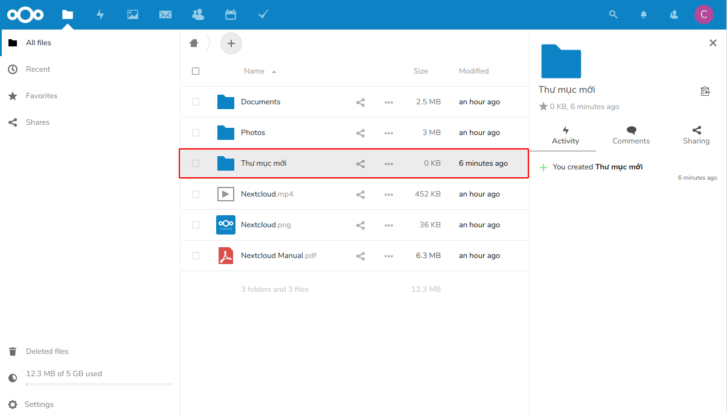Toggle the select all files checkbox

point(196,71)
